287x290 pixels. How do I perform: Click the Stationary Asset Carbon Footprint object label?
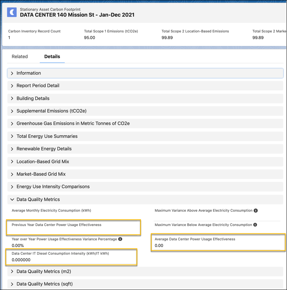[50, 9]
